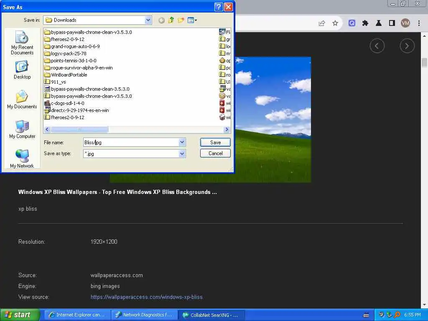This screenshot has width=428, height=321.
Task: Open the Chrome three-dot menu
Action: point(419,23)
